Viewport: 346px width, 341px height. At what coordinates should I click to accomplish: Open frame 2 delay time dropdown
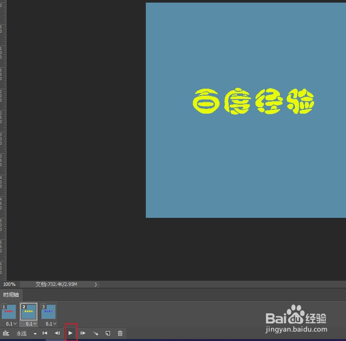(x=31, y=324)
